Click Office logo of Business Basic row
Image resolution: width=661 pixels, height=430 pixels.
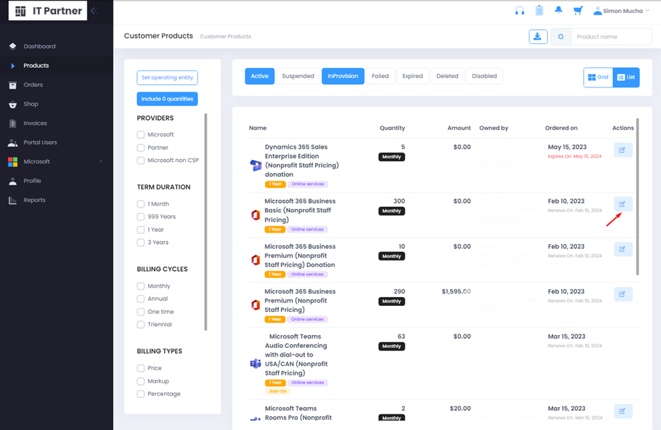click(256, 215)
